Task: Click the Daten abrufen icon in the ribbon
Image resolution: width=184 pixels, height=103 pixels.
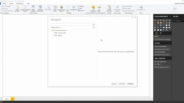Action: point(17,8)
